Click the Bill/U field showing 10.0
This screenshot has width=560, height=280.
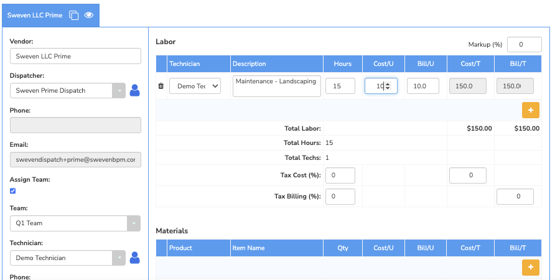423,86
